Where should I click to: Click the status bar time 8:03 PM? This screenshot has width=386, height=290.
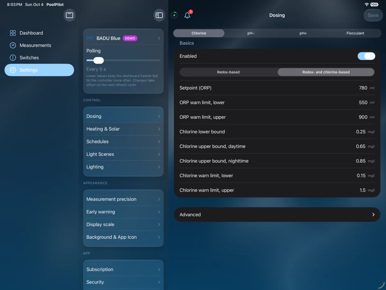pos(14,5)
